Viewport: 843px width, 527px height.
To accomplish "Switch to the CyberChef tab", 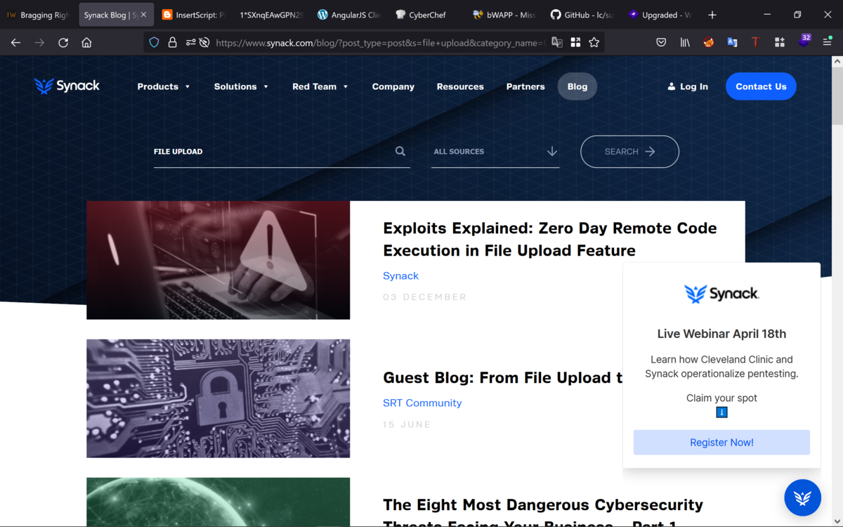I will [426, 15].
